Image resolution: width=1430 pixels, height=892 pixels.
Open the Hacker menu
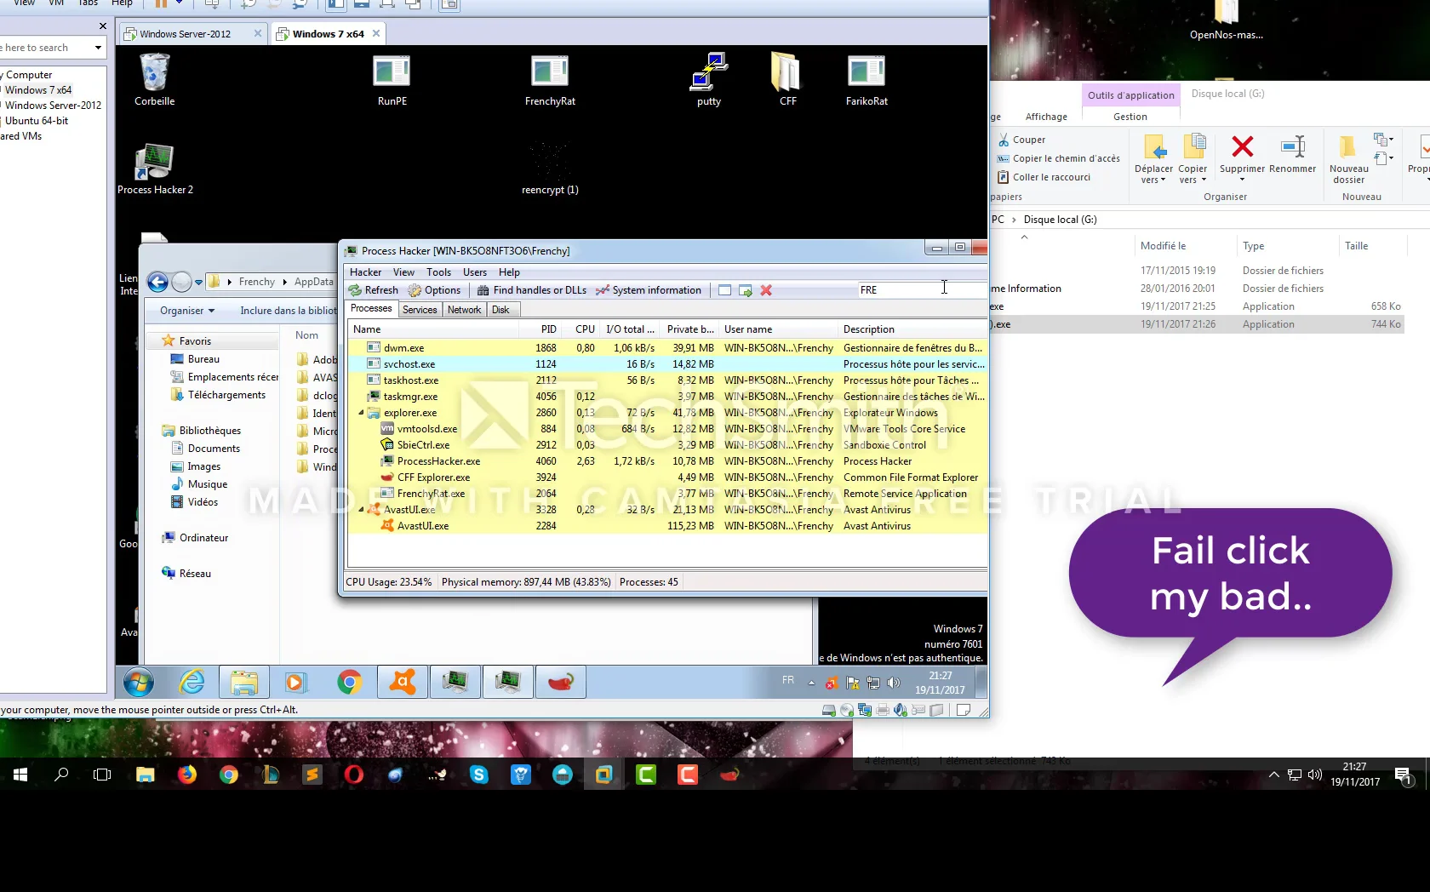365,272
